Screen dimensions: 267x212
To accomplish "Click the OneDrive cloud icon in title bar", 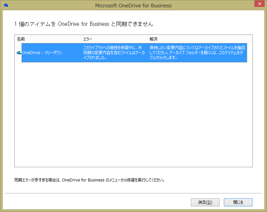I will coord(6,5).
